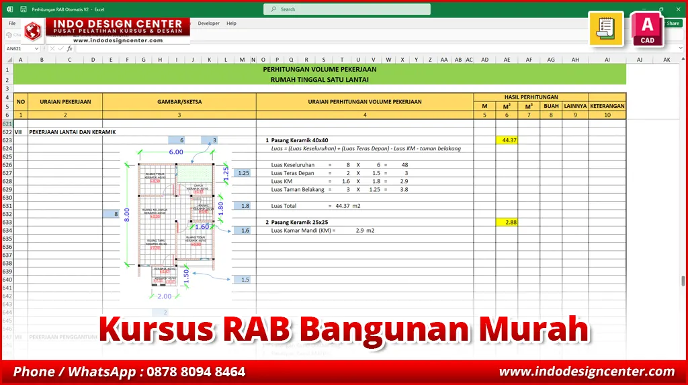Expand the formula bar chevron
This screenshot has height=385, width=688.
(x=681, y=48)
